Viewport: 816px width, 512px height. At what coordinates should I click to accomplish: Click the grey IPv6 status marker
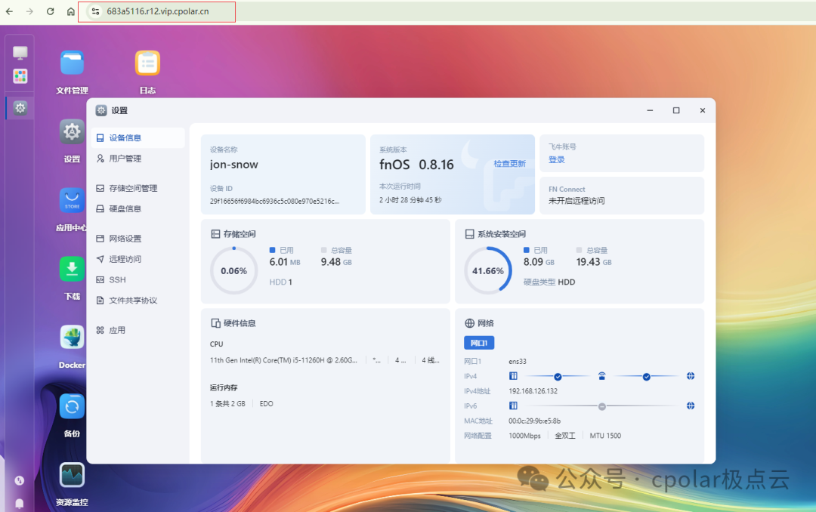coord(601,406)
